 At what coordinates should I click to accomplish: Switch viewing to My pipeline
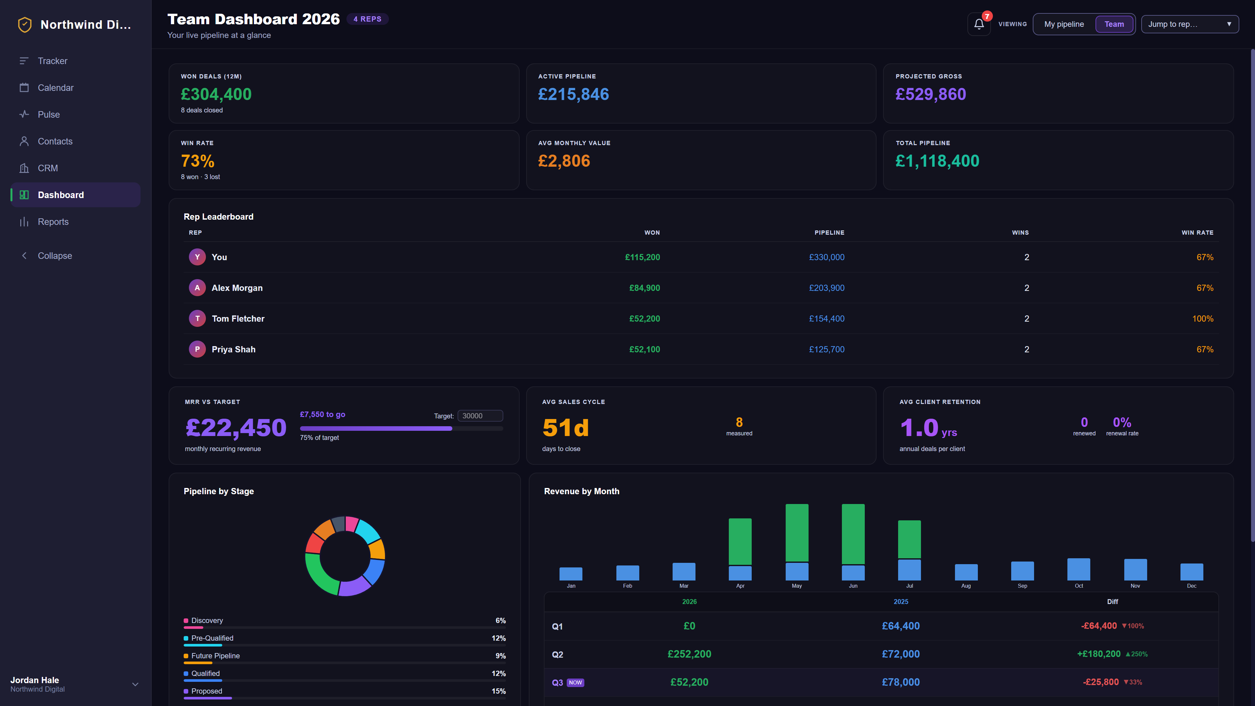point(1064,24)
